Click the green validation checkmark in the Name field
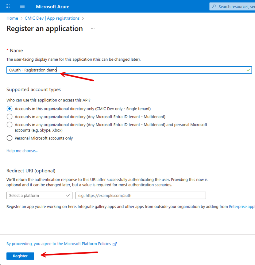Screen dimensions: 255x265 (248, 70)
